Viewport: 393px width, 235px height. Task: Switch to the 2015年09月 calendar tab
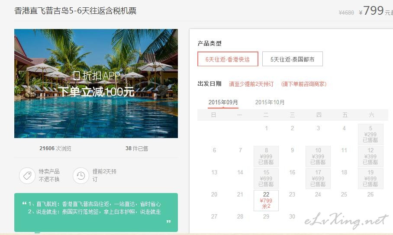[223, 102]
